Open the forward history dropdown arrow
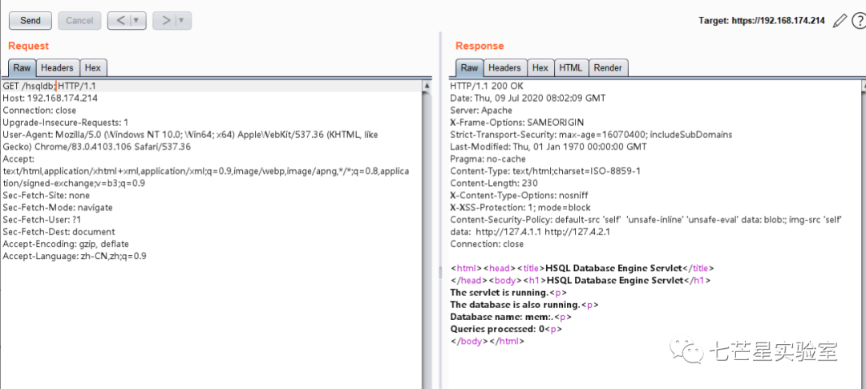866x389 pixels. click(182, 20)
